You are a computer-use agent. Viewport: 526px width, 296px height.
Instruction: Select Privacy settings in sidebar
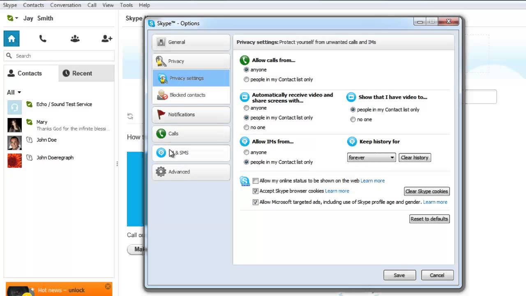(191, 78)
